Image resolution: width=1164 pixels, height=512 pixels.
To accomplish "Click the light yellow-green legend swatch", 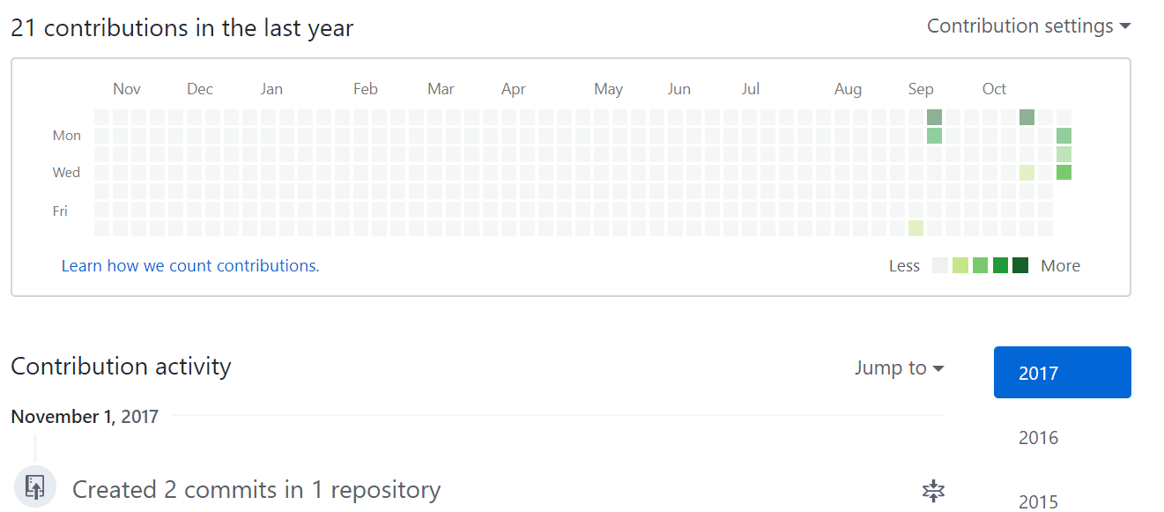I will [960, 265].
